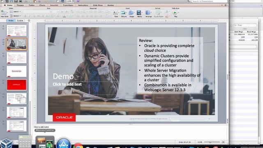Switch to the Review tab
This screenshot has height=148, width=263.
111,5
